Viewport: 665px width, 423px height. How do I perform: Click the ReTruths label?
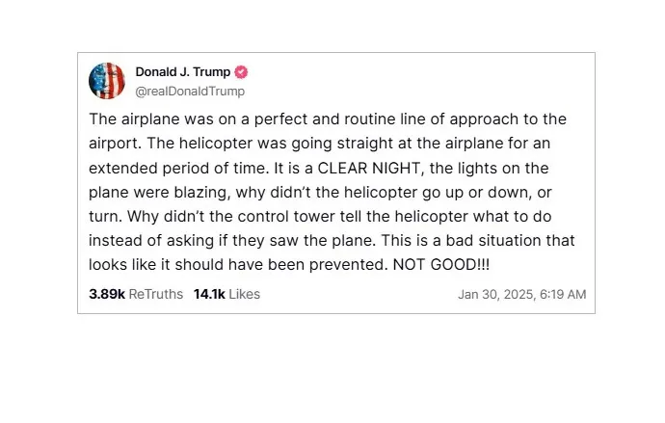(x=156, y=294)
